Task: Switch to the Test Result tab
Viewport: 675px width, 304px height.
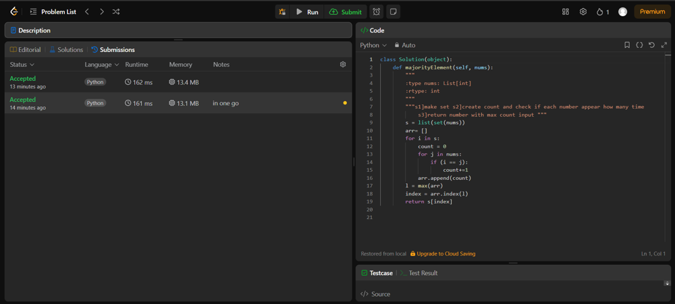Action: [418, 273]
